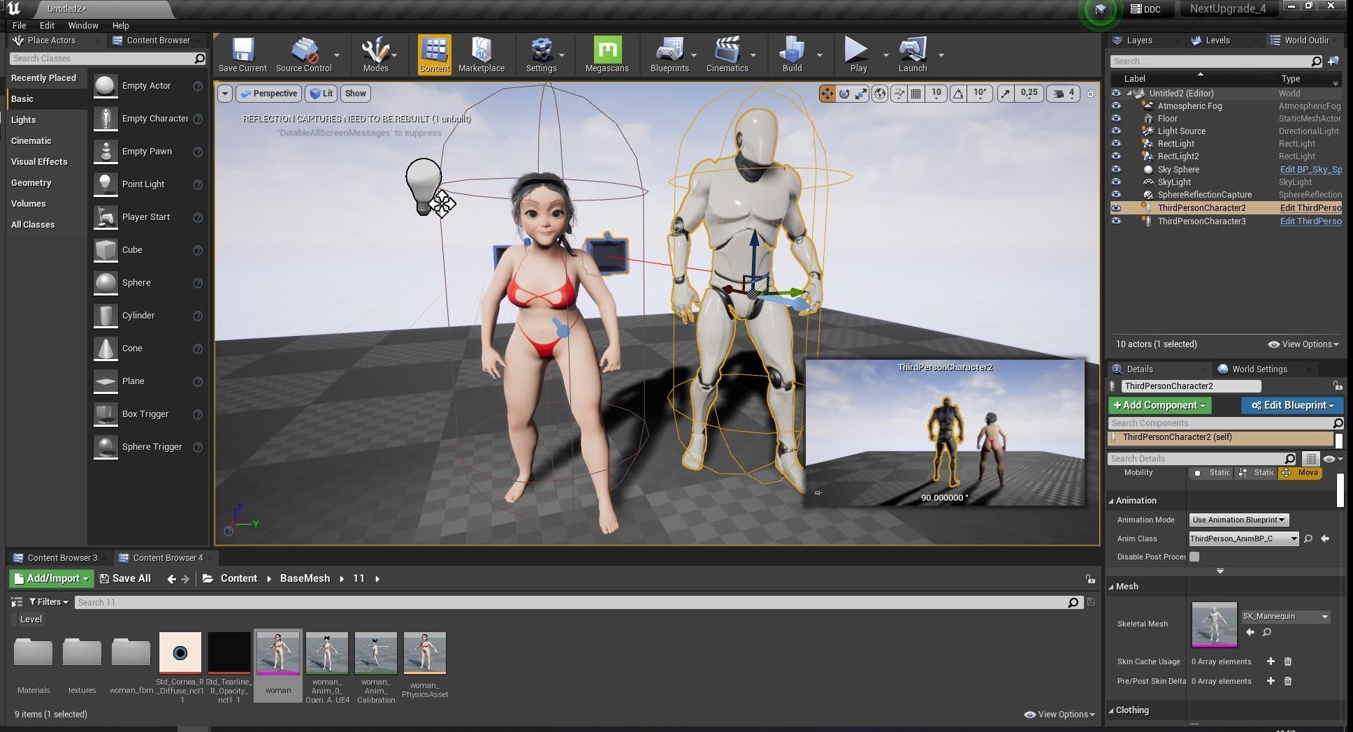This screenshot has height=732, width=1353.
Task: Hide the RectLight2 actor
Action: [x=1116, y=156]
